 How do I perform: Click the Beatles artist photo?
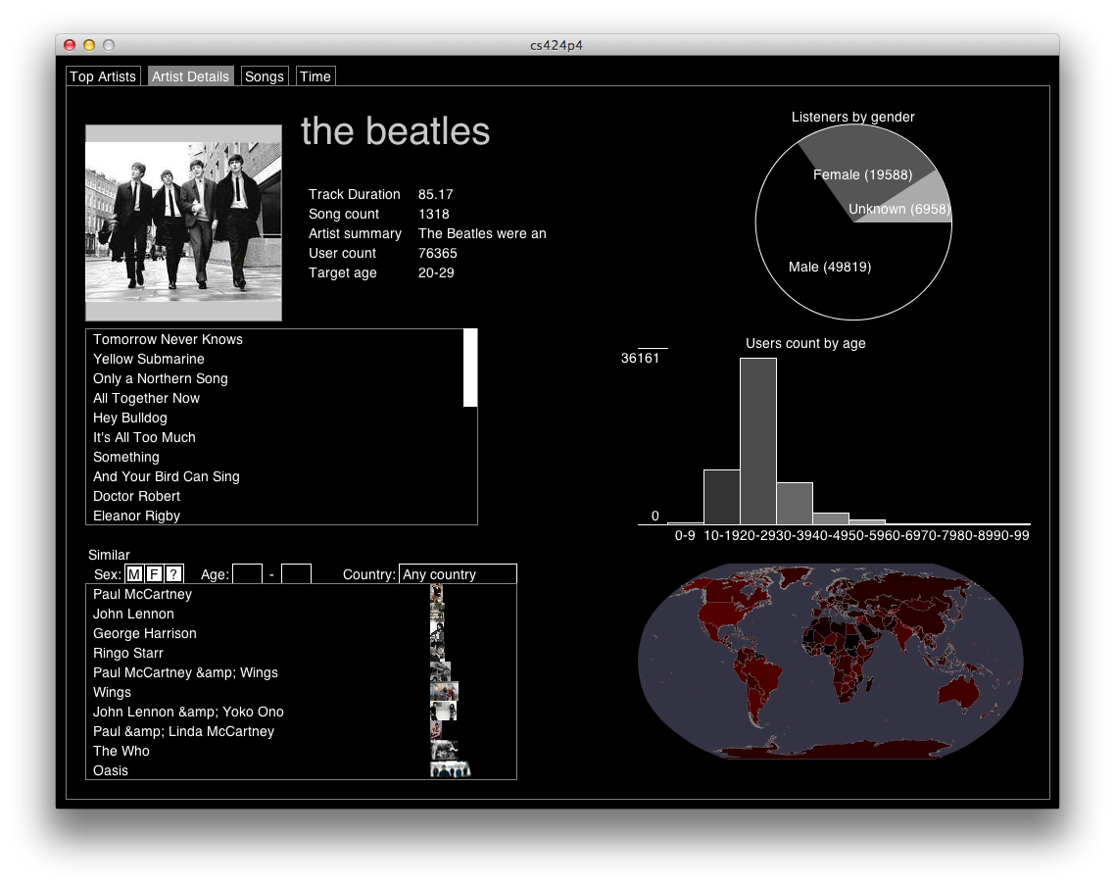pyautogui.click(x=183, y=222)
